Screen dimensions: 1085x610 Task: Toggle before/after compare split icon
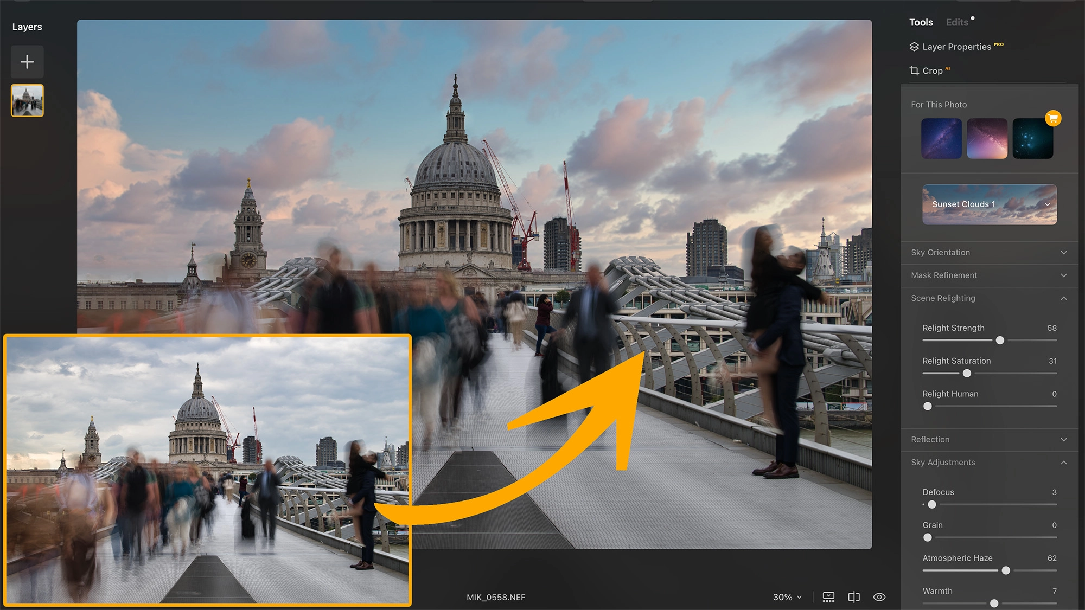[854, 597]
